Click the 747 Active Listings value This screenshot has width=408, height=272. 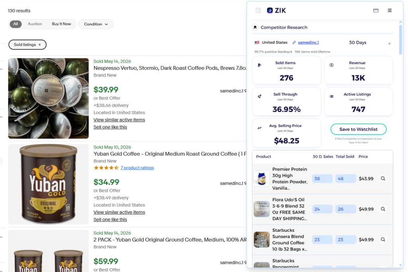tap(358, 110)
